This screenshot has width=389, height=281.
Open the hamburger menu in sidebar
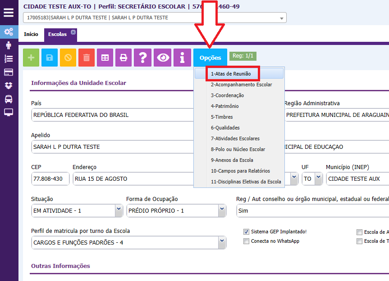pyautogui.click(x=9, y=12)
